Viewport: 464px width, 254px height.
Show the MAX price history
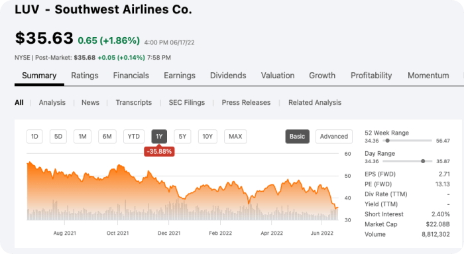click(x=235, y=137)
